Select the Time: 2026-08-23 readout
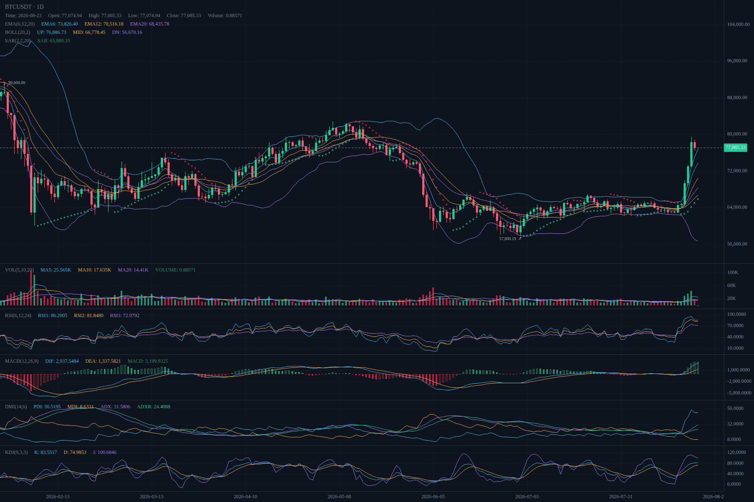The height and width of the screenshot is (502, 754). pyautogui.click(x=23, y=15)
